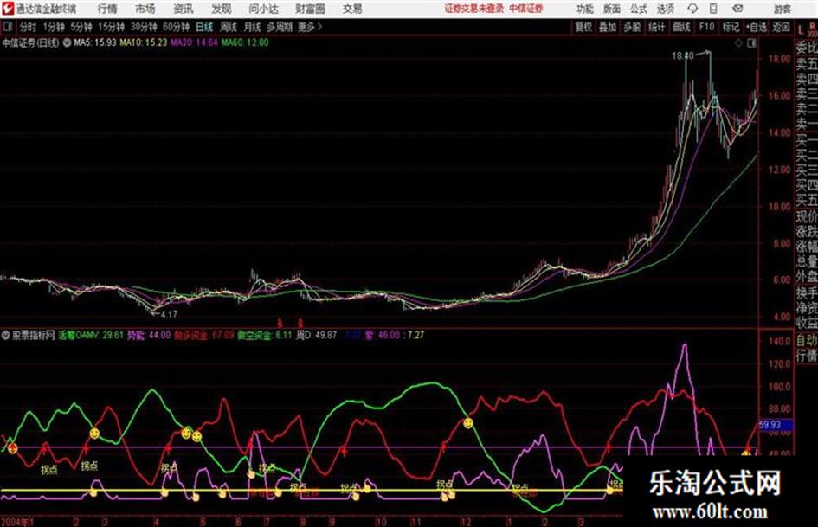The width and height of the screenshot is (818, 527).
Task: Click the green MA60: 12.80 value
Action: (245, 42)
